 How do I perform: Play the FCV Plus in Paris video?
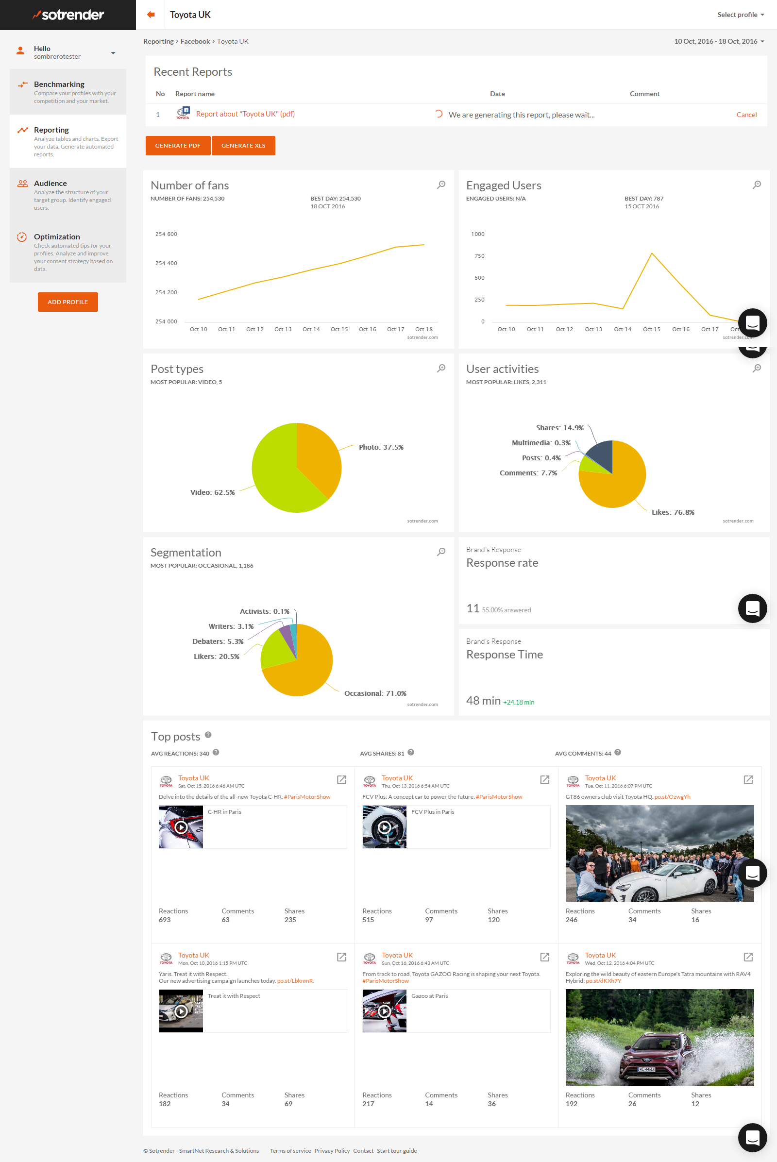pyautogui.click(x=384, y=827)
